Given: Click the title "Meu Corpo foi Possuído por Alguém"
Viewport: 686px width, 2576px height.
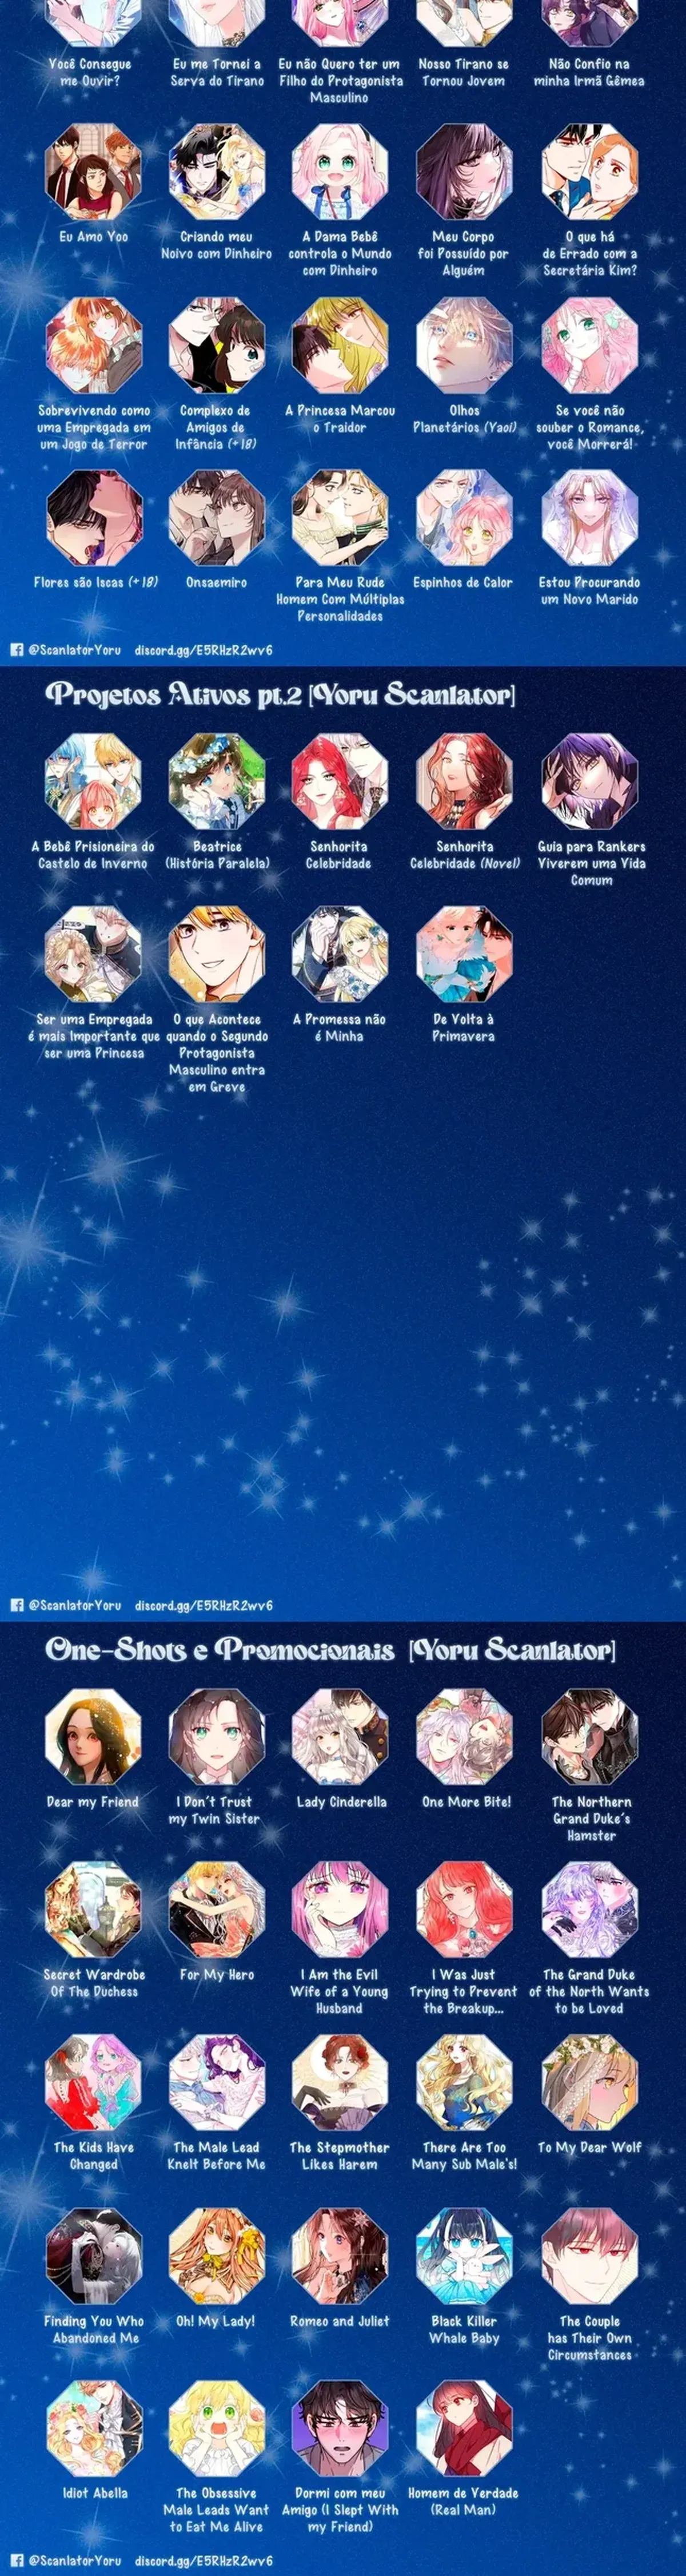Looking at the screenshot, I should (464, 253).
